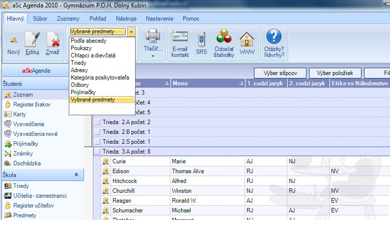The width and height of the screenshot is (390, 234).
Task: Click student icon beside Churchill
Action: tap(106, 191)
